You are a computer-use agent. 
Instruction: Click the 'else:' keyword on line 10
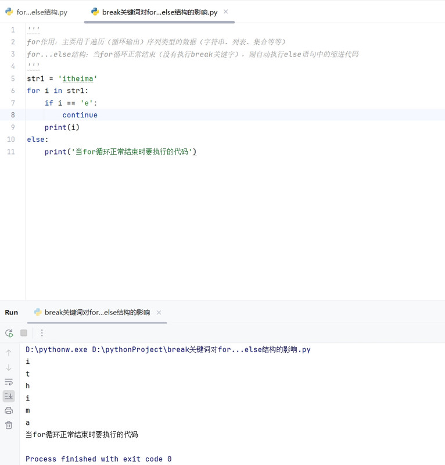coord(37,139)
